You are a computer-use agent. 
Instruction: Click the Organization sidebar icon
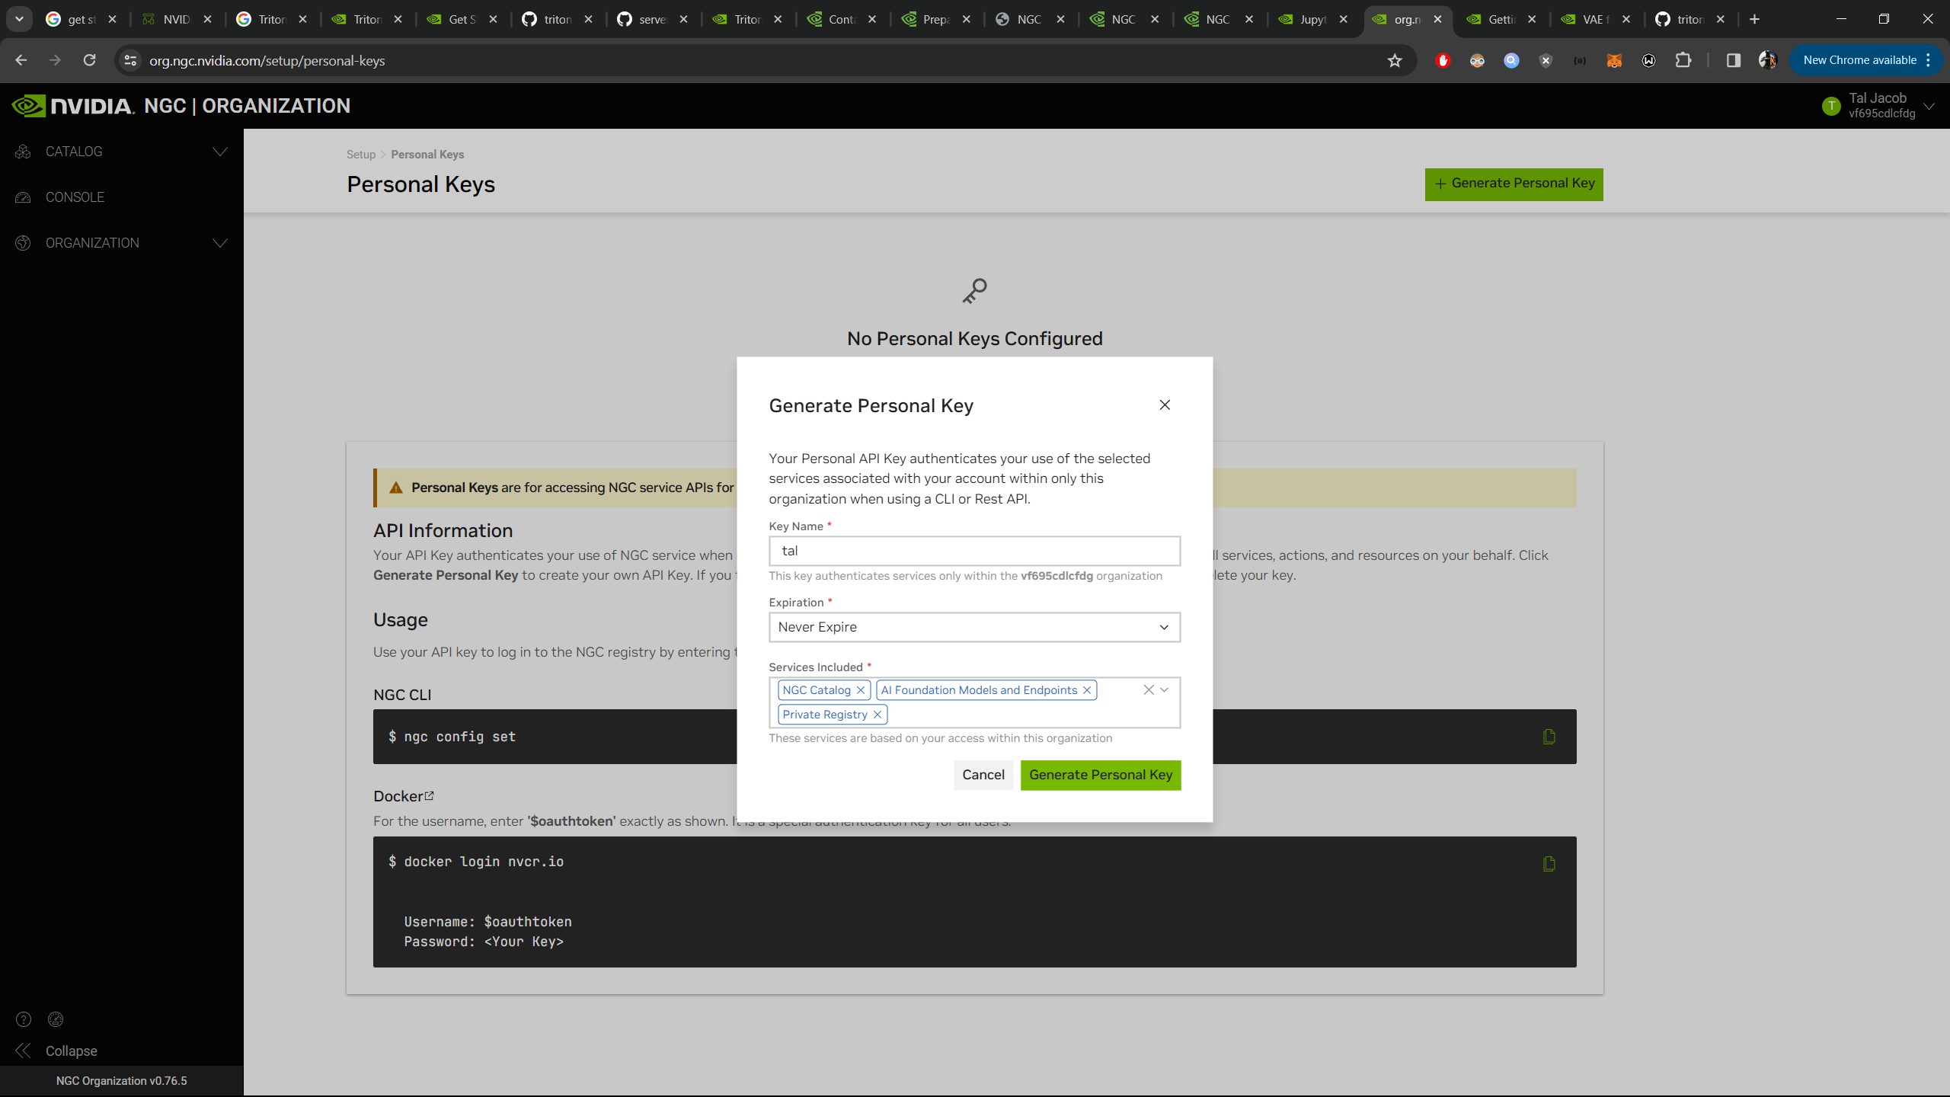tap(23, 243)
